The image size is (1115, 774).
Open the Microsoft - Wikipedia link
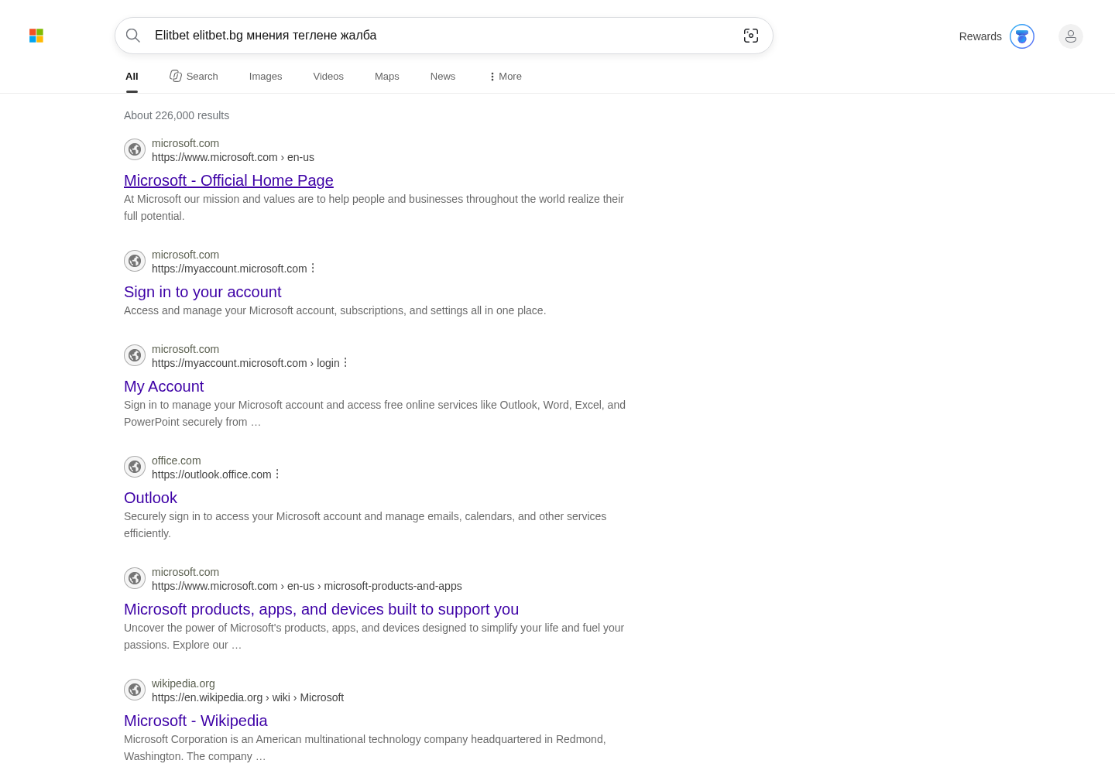[x=195, y=721]
